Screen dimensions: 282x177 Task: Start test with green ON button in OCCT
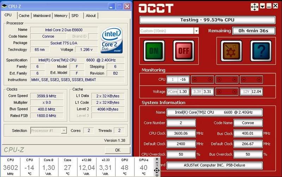point(154,51)
